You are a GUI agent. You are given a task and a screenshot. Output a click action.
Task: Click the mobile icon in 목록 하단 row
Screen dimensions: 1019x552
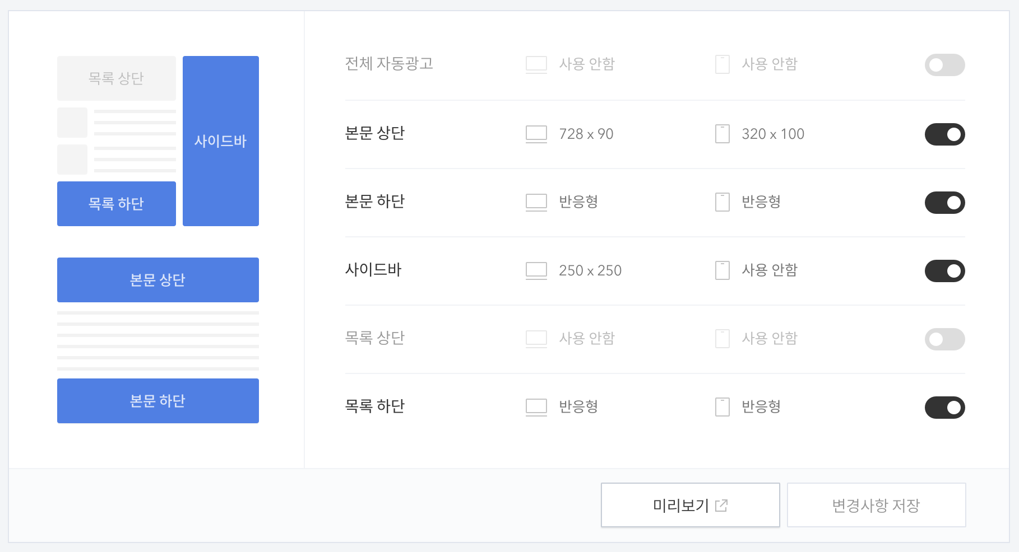tap(722, 408)
